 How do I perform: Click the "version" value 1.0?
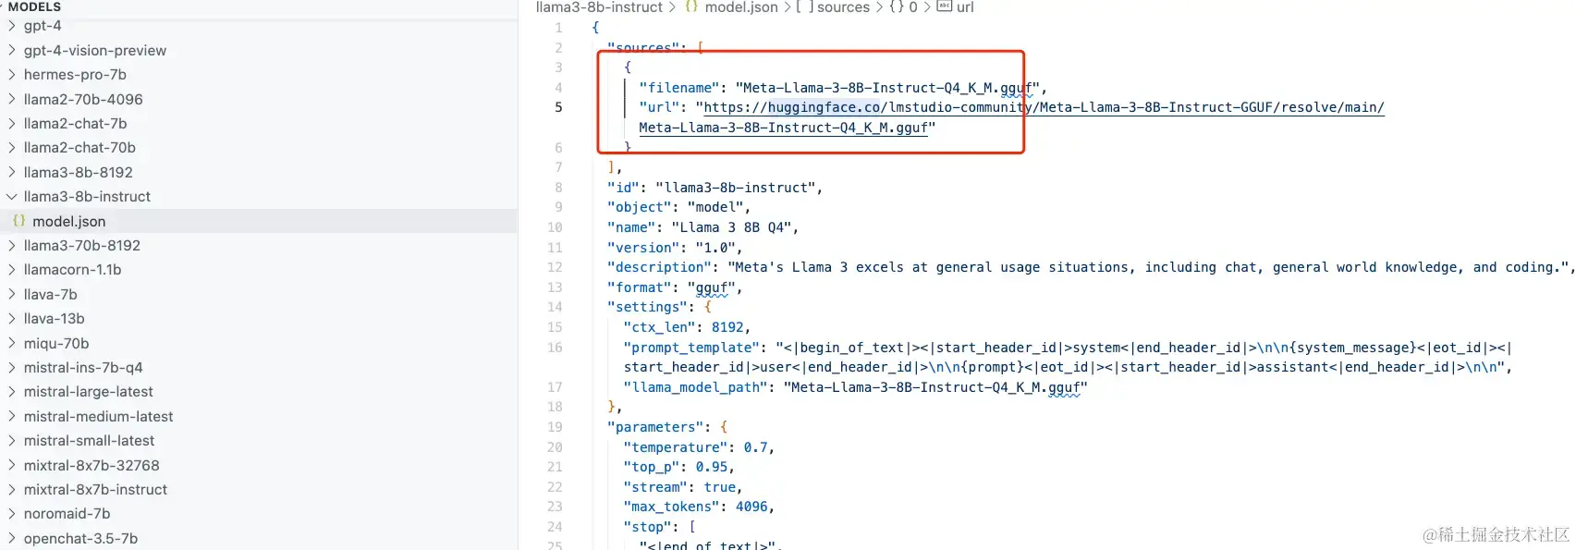pos(715,248)
